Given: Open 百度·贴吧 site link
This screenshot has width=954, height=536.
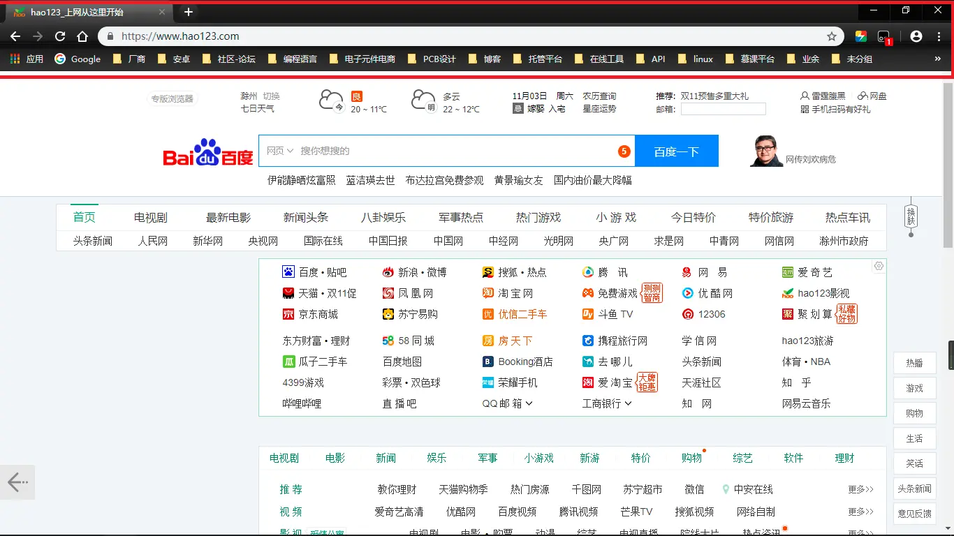Looking at the screenshot, I should [x=314, y=272].
